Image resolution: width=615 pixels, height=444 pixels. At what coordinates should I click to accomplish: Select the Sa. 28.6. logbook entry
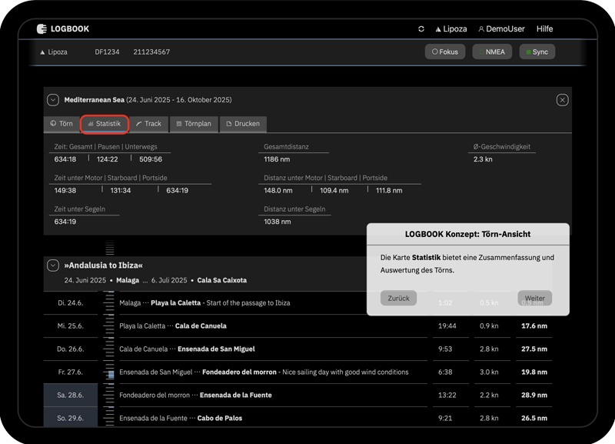pyautogui.click(x=71, y=396)
